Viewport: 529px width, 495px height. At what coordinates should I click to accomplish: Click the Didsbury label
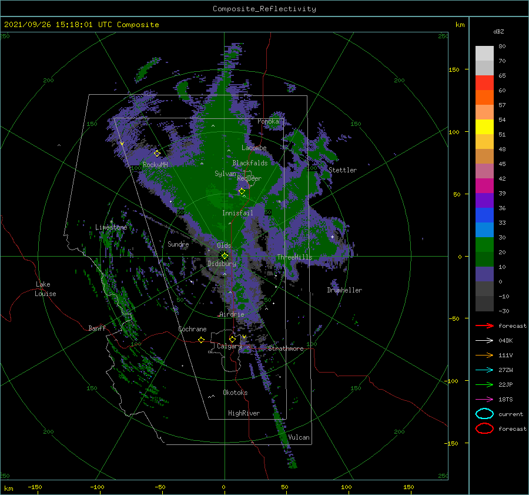[222, 264]
